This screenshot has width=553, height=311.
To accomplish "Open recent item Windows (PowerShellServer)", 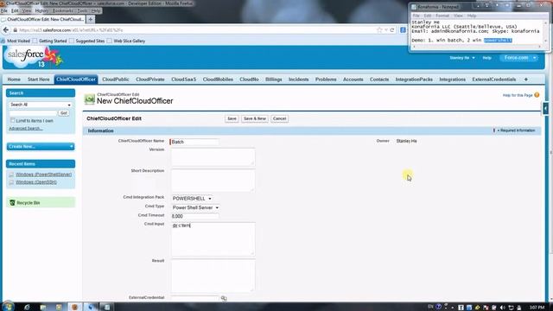I will 43,175.
